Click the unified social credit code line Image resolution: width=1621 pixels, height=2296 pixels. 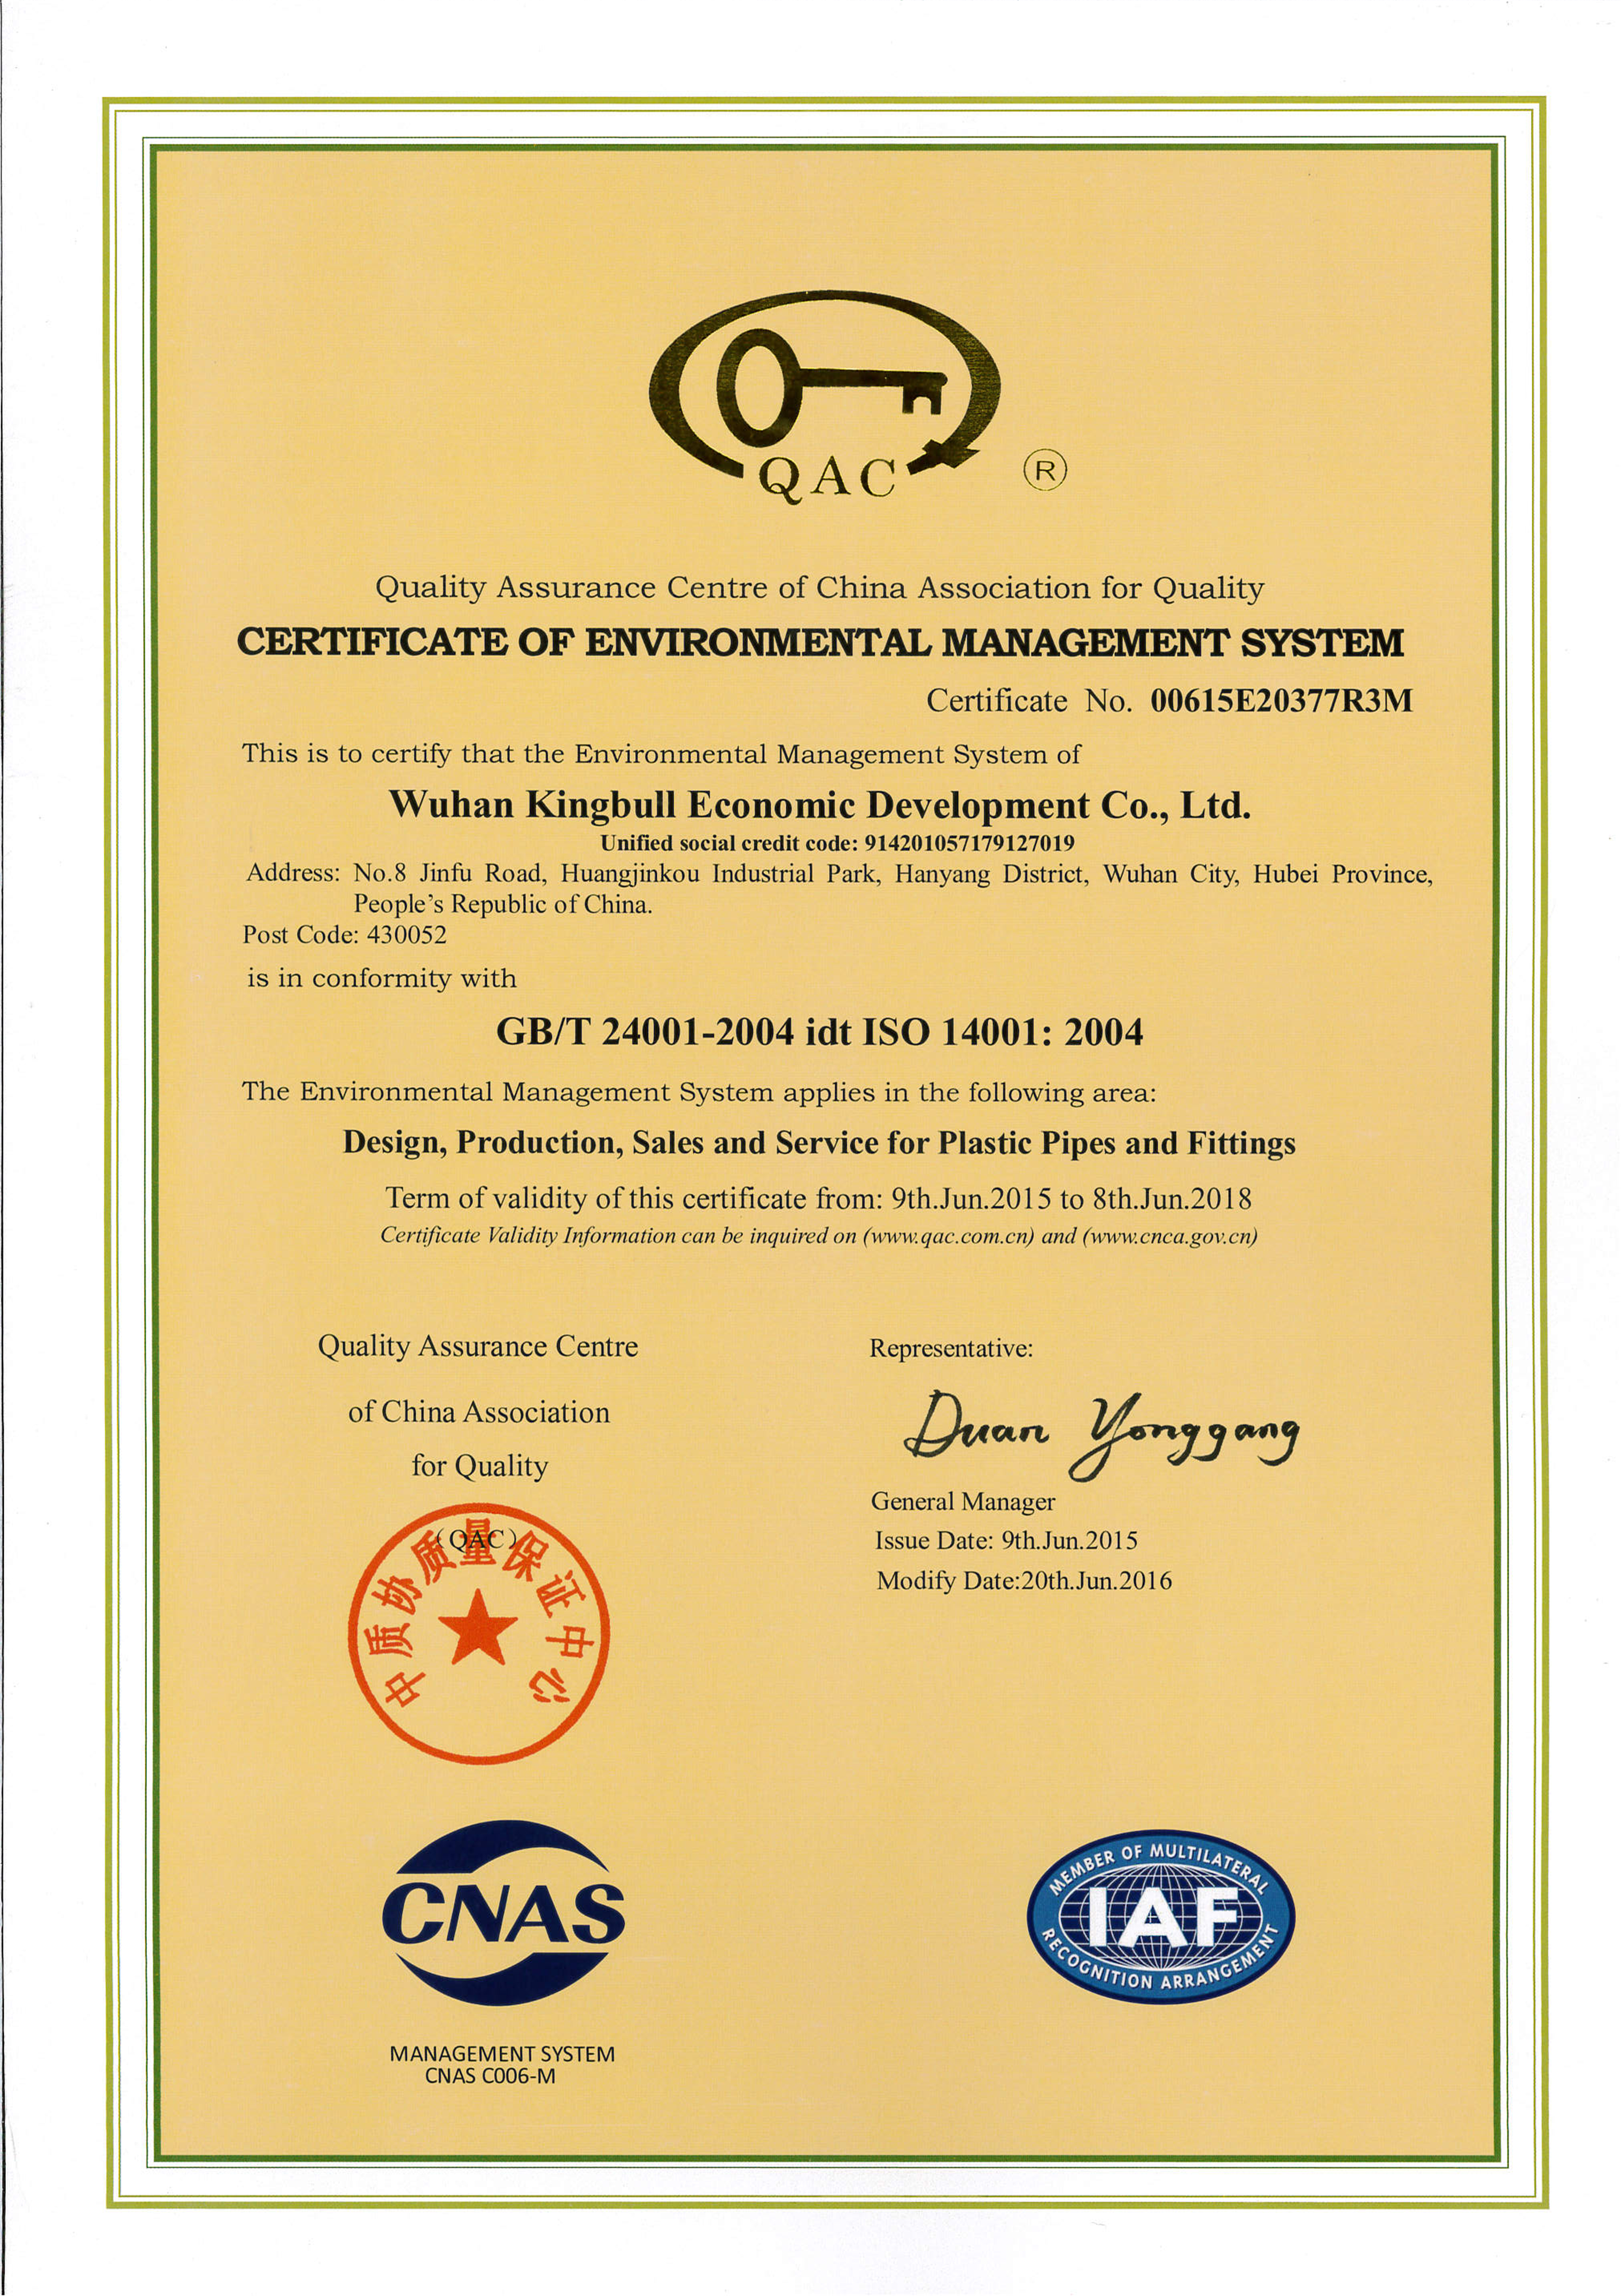click(x=837, y=843)
